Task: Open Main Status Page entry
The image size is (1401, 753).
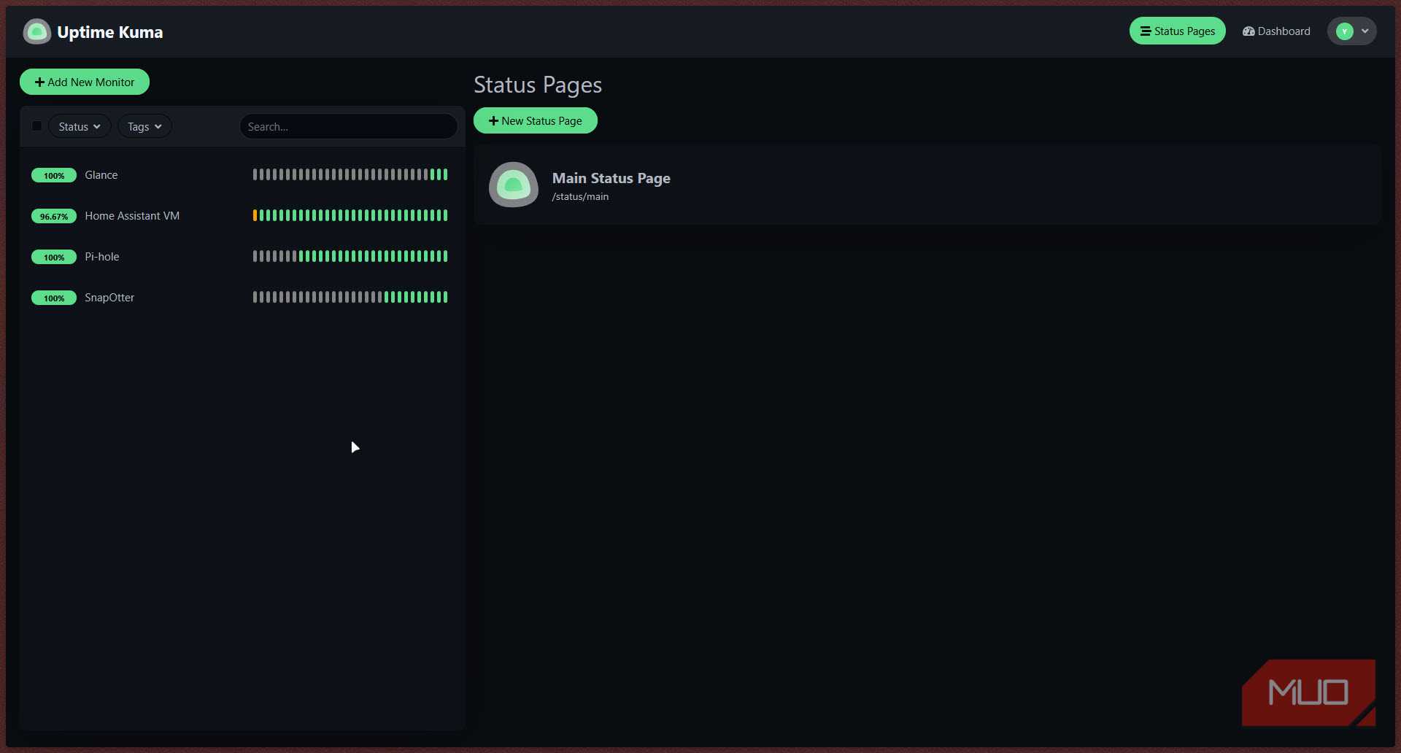Action: [x=927, y=185]
